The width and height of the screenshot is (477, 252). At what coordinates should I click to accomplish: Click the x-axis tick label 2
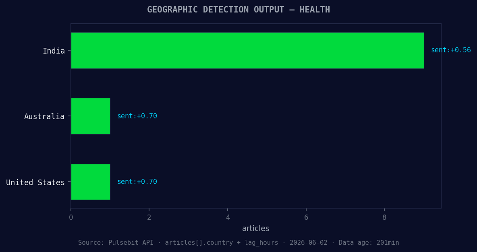point(149,217)
